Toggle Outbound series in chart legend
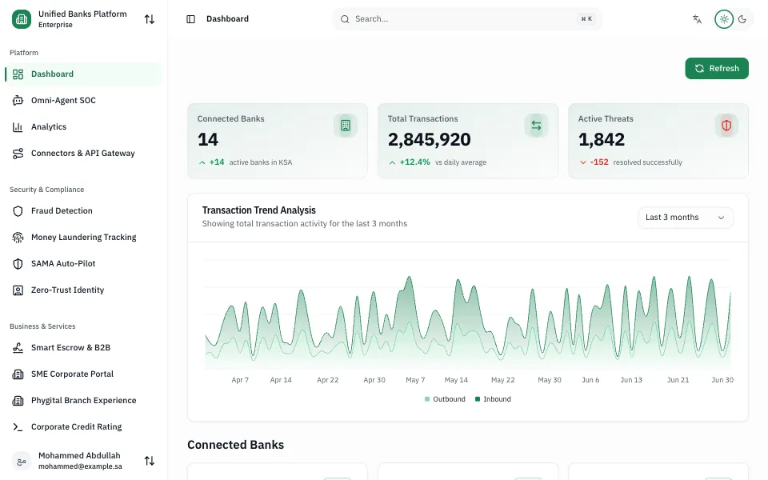This screenshot has height=480, width=768. tap(445, 399)
